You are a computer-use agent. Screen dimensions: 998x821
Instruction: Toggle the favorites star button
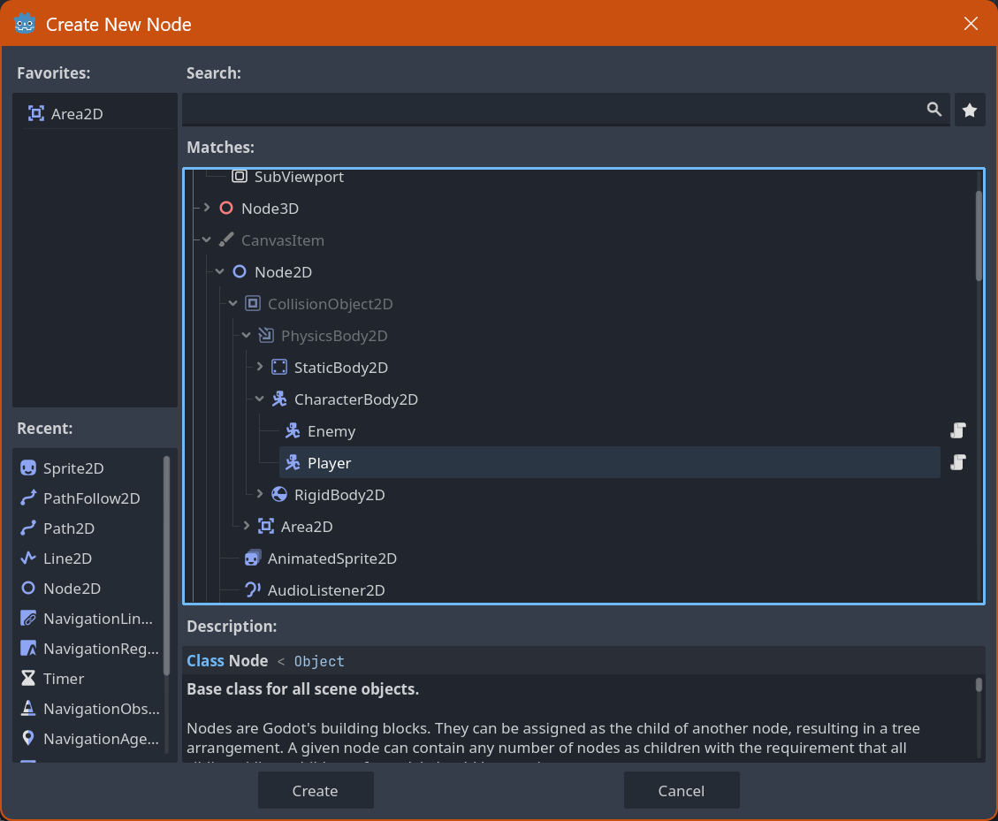970,109
